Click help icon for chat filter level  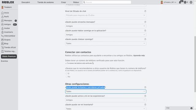coord(145,11)
